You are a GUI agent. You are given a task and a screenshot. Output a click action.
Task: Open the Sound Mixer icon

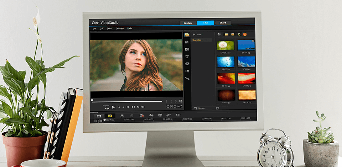pos(151,115)
